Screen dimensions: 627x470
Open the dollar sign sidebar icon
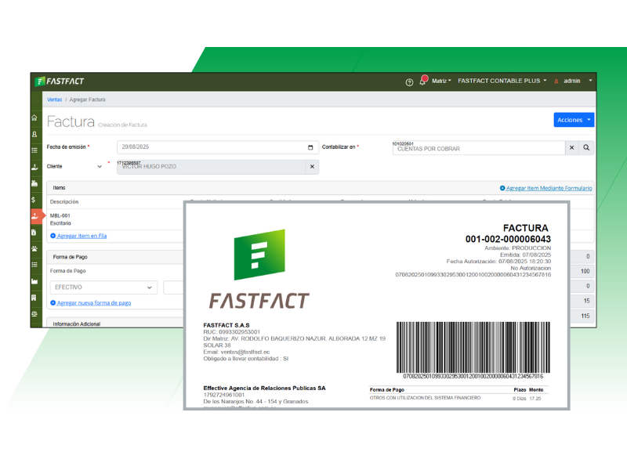click(34, 200)
